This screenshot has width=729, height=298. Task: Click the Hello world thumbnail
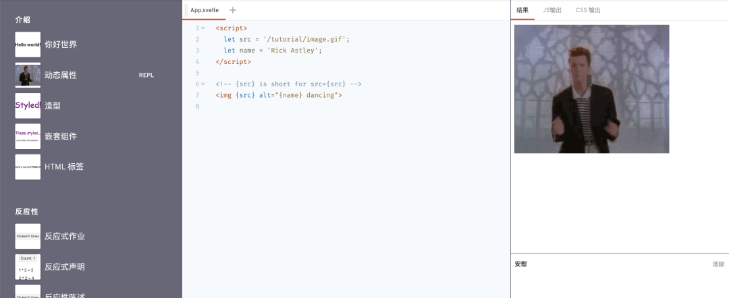coord(28,44)
